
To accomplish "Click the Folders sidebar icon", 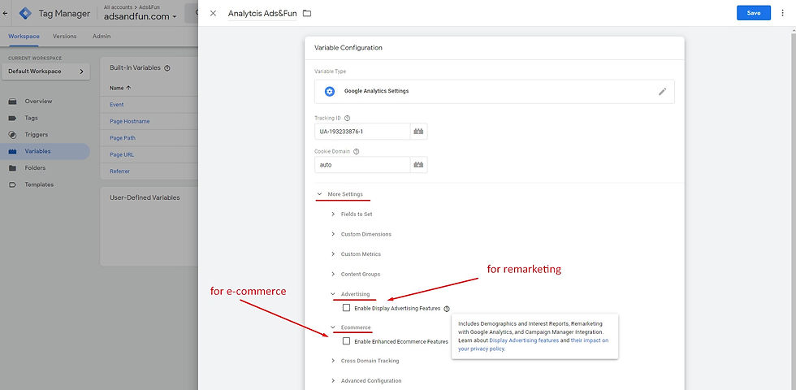I will click(13, 168).
